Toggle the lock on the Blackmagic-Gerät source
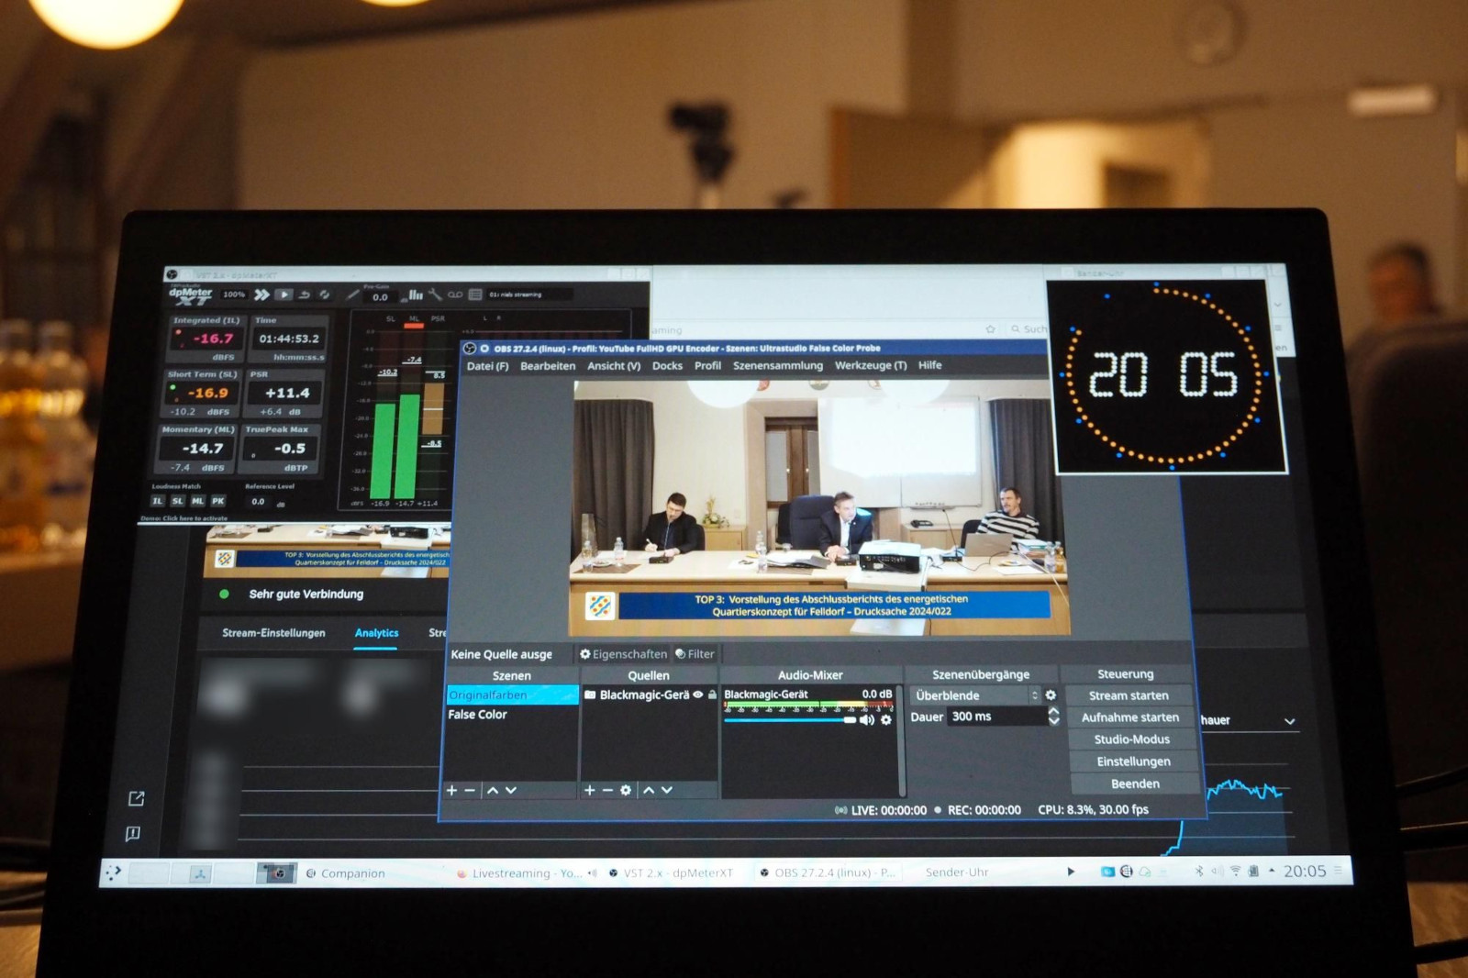 (x=712, y=695)
